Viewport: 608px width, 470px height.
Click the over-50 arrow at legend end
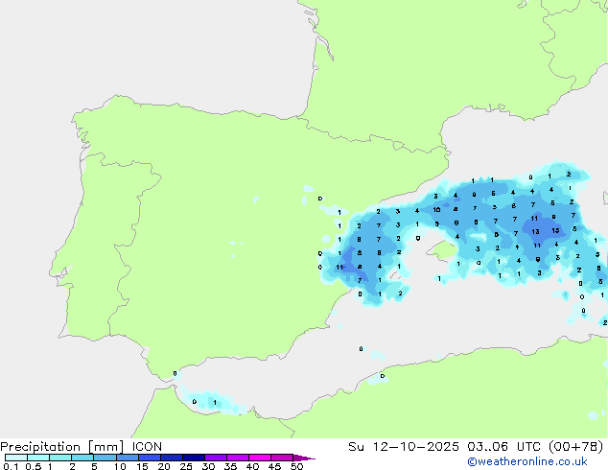point(304,458)
